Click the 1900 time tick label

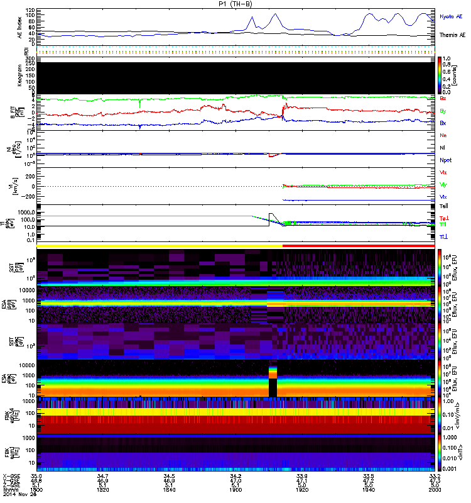(x=235, y=490)
